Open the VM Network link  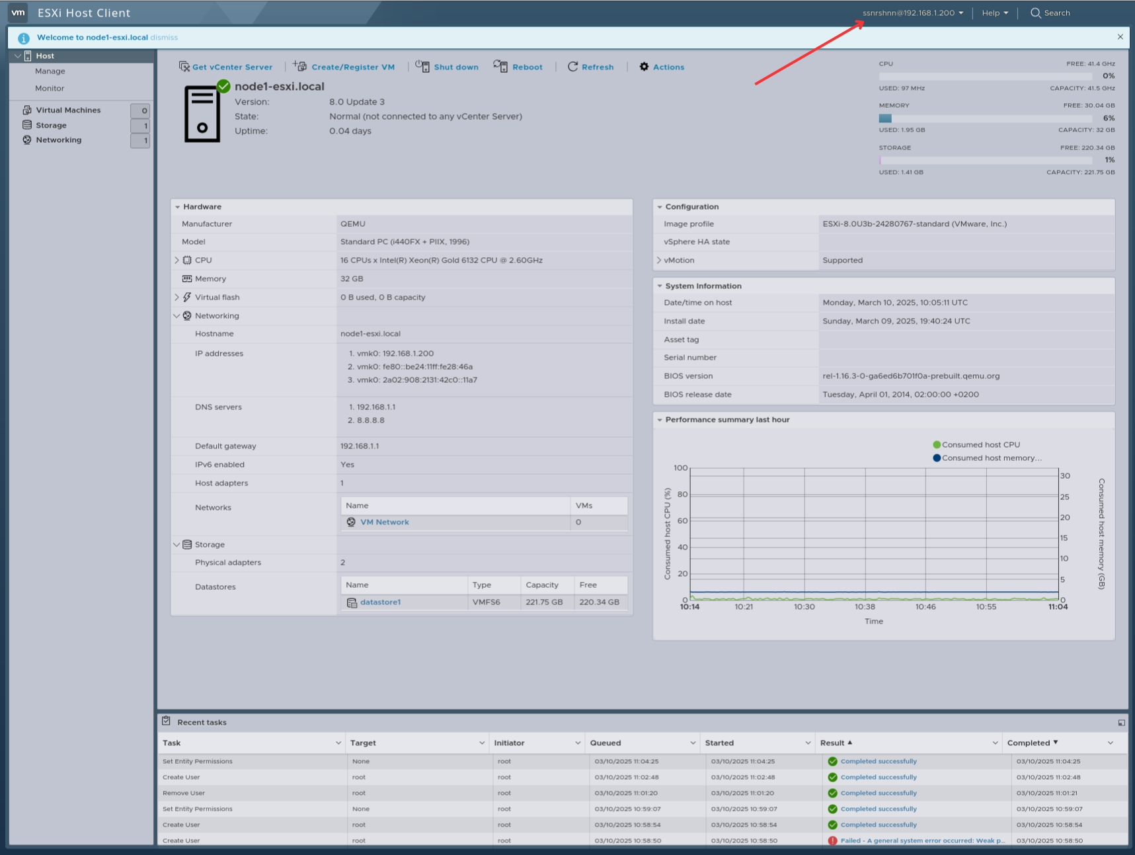pyautogui.click(x=384, y=522)
